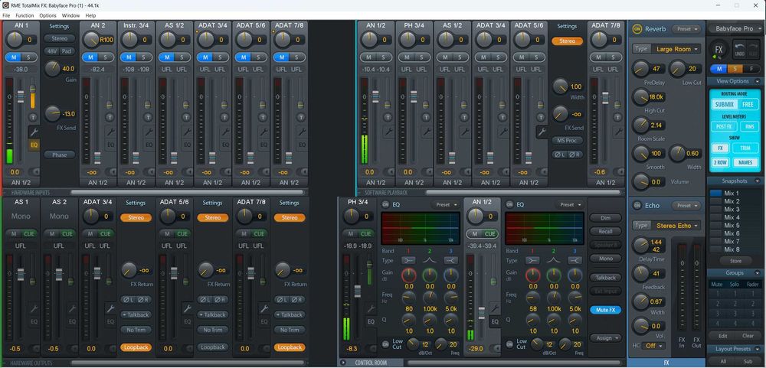Open wrench on hardware output ADAT 7/8
Screen dimensions: 766x368
point(264,308)
